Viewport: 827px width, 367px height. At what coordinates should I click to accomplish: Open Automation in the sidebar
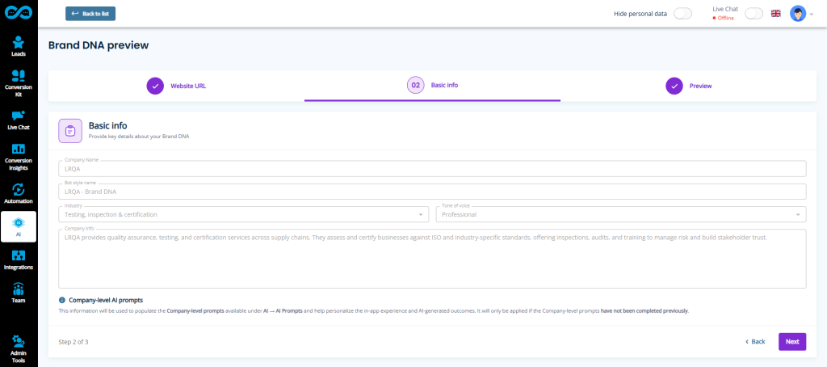click(x=19, y=193)
